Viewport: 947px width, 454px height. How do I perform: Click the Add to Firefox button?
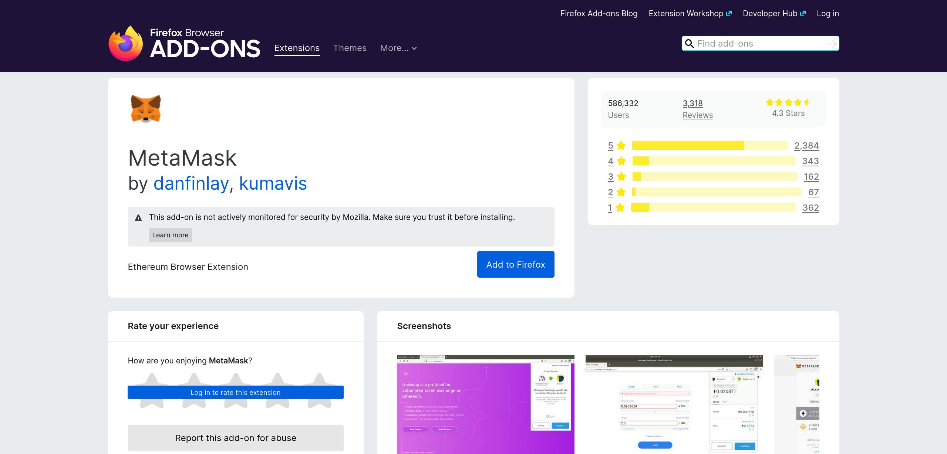(516, 264)
